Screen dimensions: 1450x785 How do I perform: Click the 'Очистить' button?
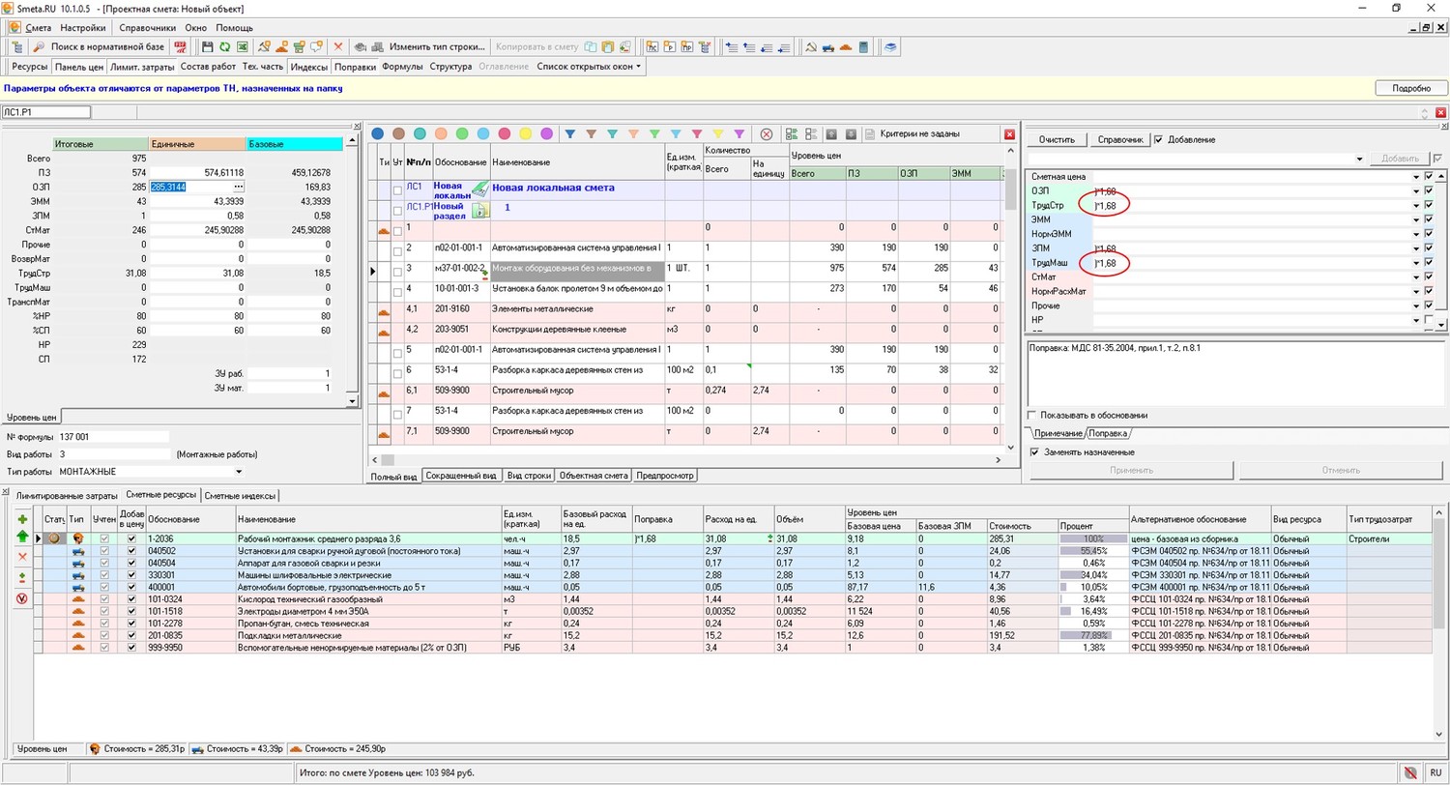(1057, 139)
